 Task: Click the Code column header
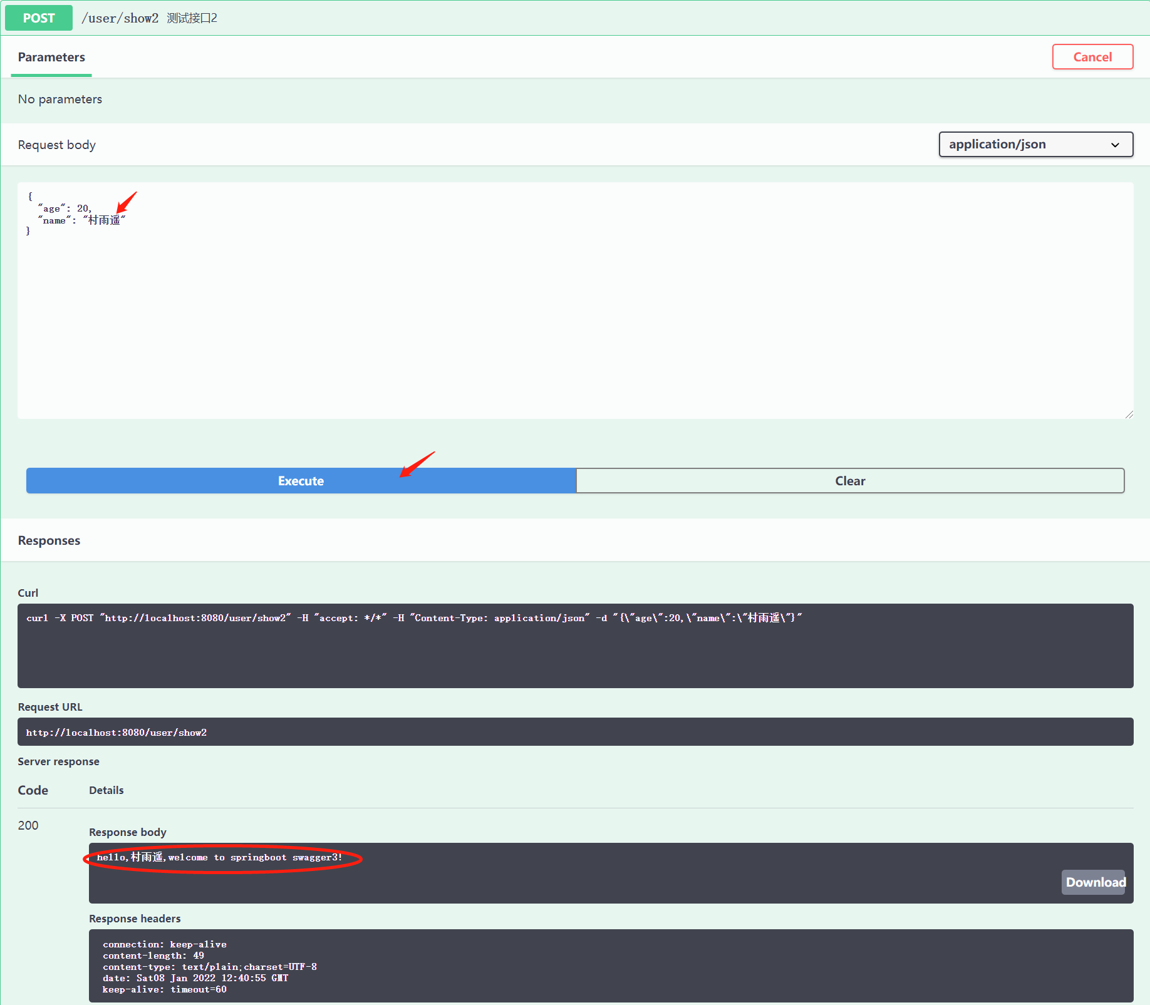(x=33, y=790)
